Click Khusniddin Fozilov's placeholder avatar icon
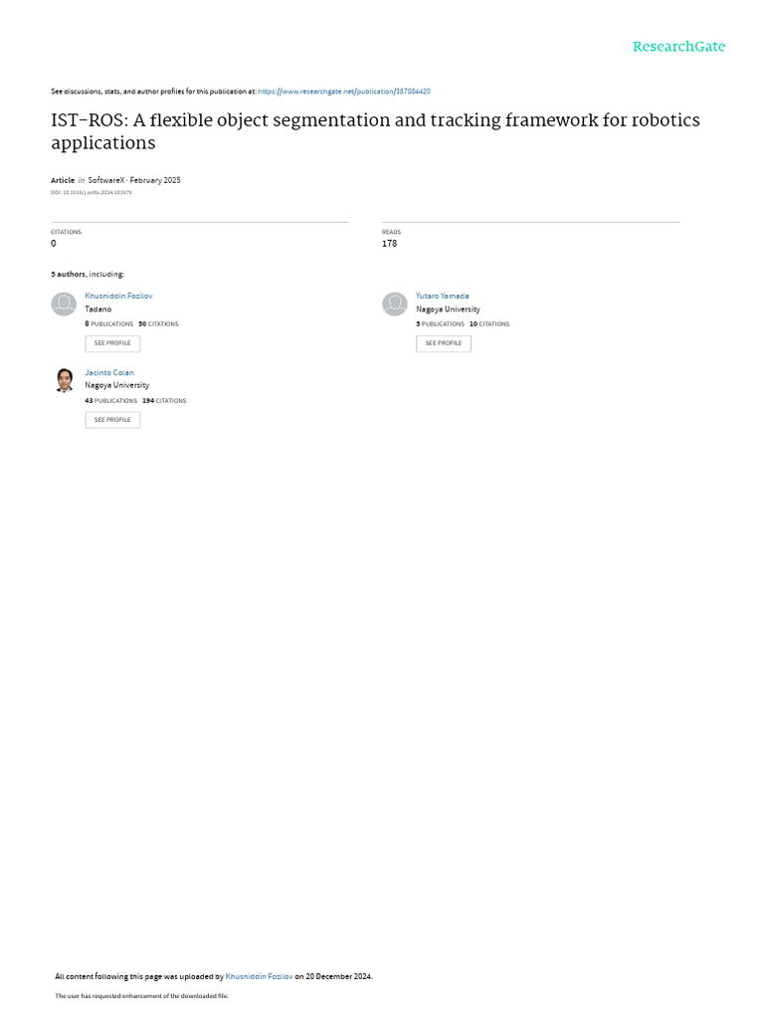 64,305
